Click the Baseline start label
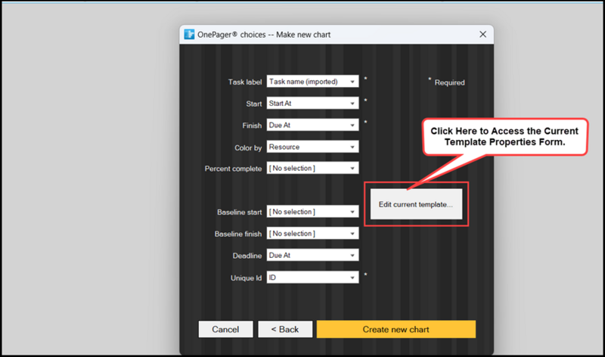This screenshot has height=357, width=605. pos(239,213)
